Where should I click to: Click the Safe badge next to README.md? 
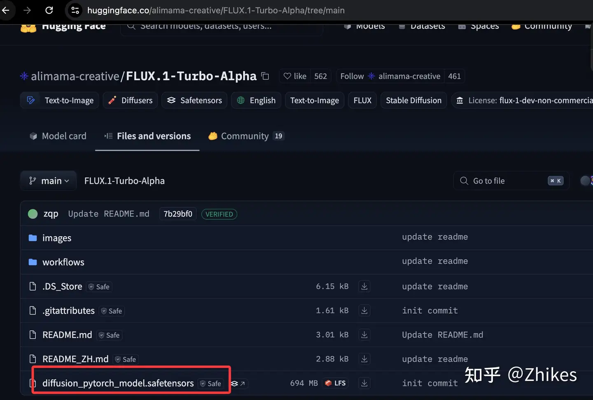pyautogui.click(x=109, y=335)
